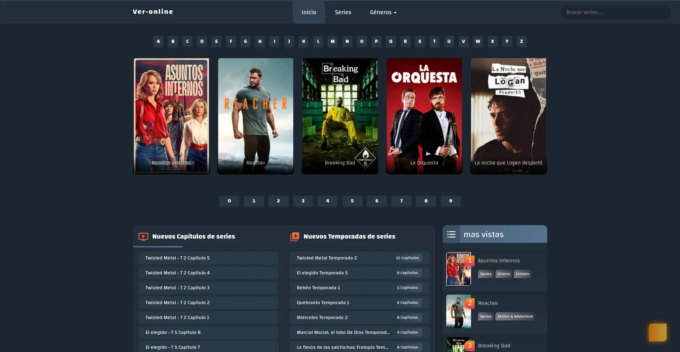Image resolution: width=680 pixels, height=352 pixels.
Task: Filter series by letter Z
Action: pyautogui.click(x=521, y=41)
